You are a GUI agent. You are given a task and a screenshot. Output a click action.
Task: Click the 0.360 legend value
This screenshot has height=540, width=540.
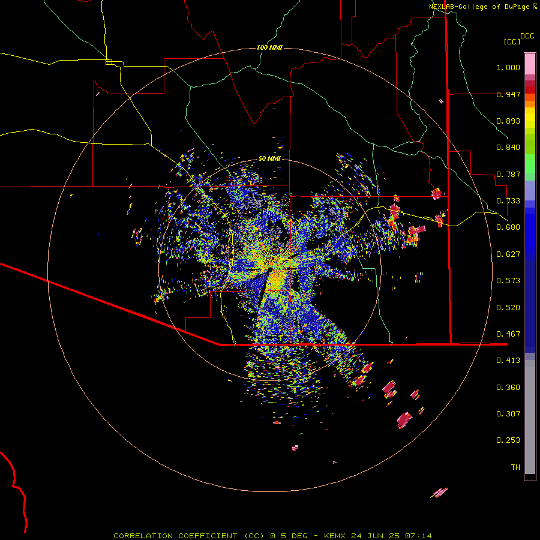pyautogui.click(x=508, y=388)
